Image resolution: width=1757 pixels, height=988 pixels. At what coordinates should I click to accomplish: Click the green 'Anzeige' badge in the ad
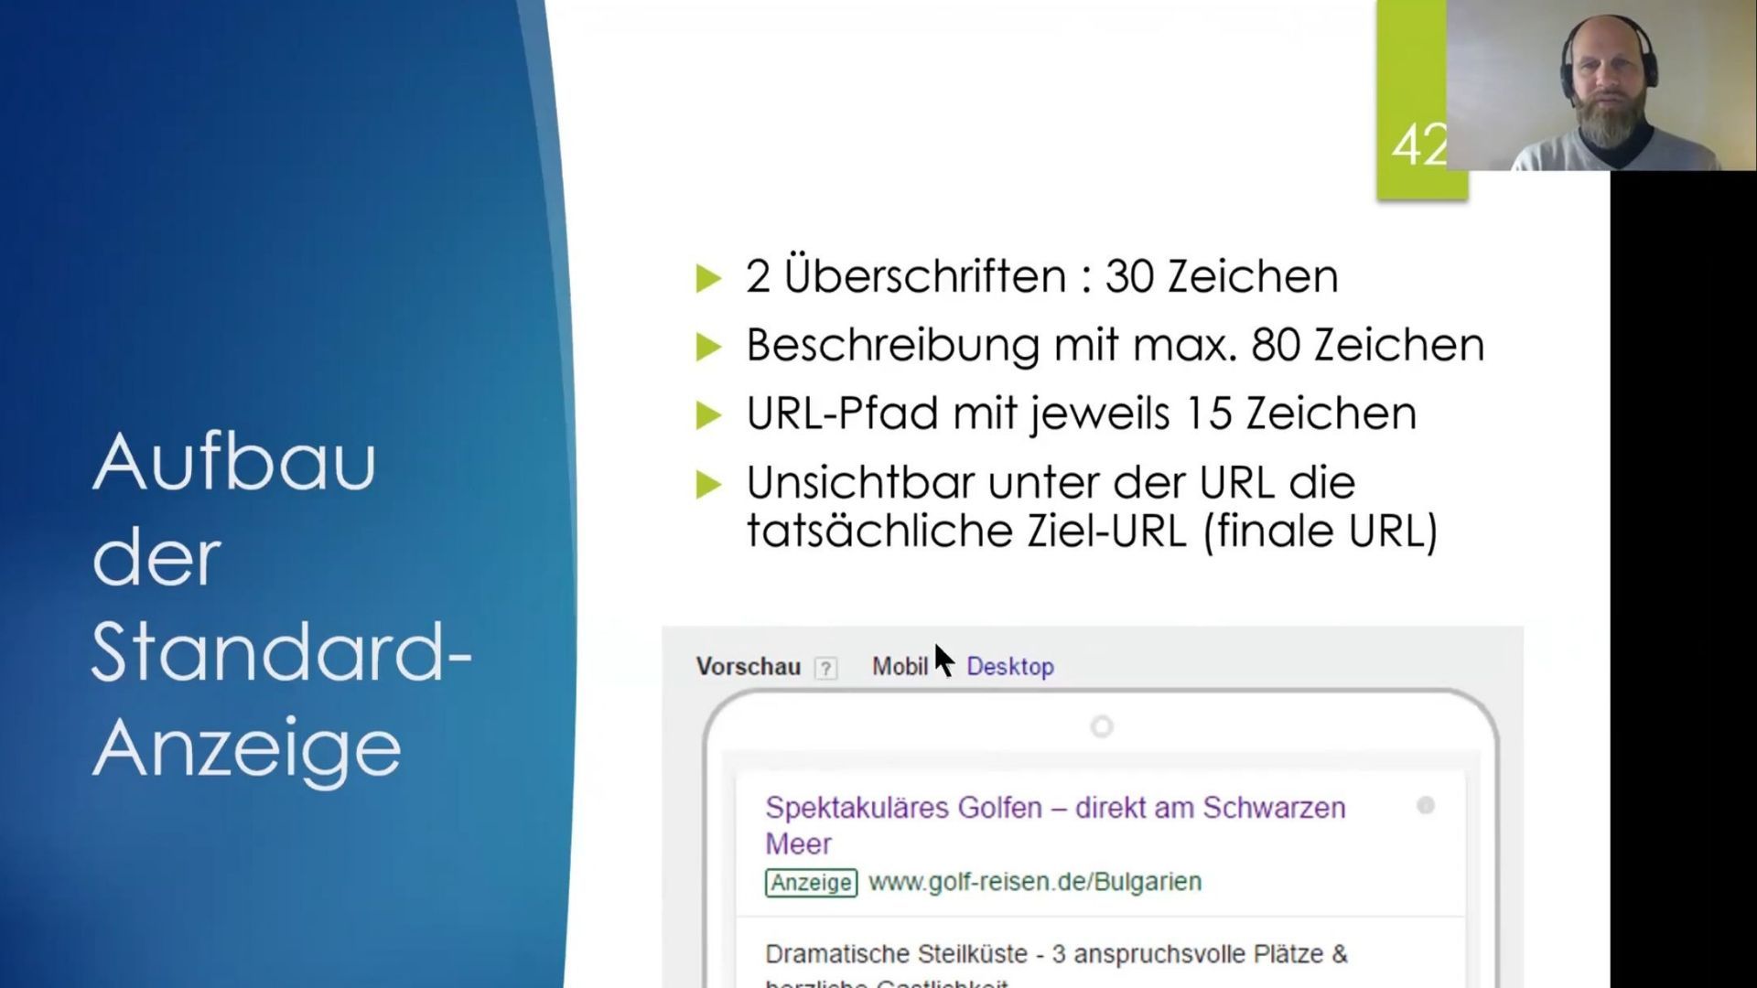(811, 883)
